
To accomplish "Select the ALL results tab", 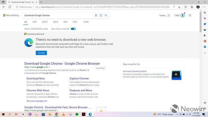I will tap(26, 22).
